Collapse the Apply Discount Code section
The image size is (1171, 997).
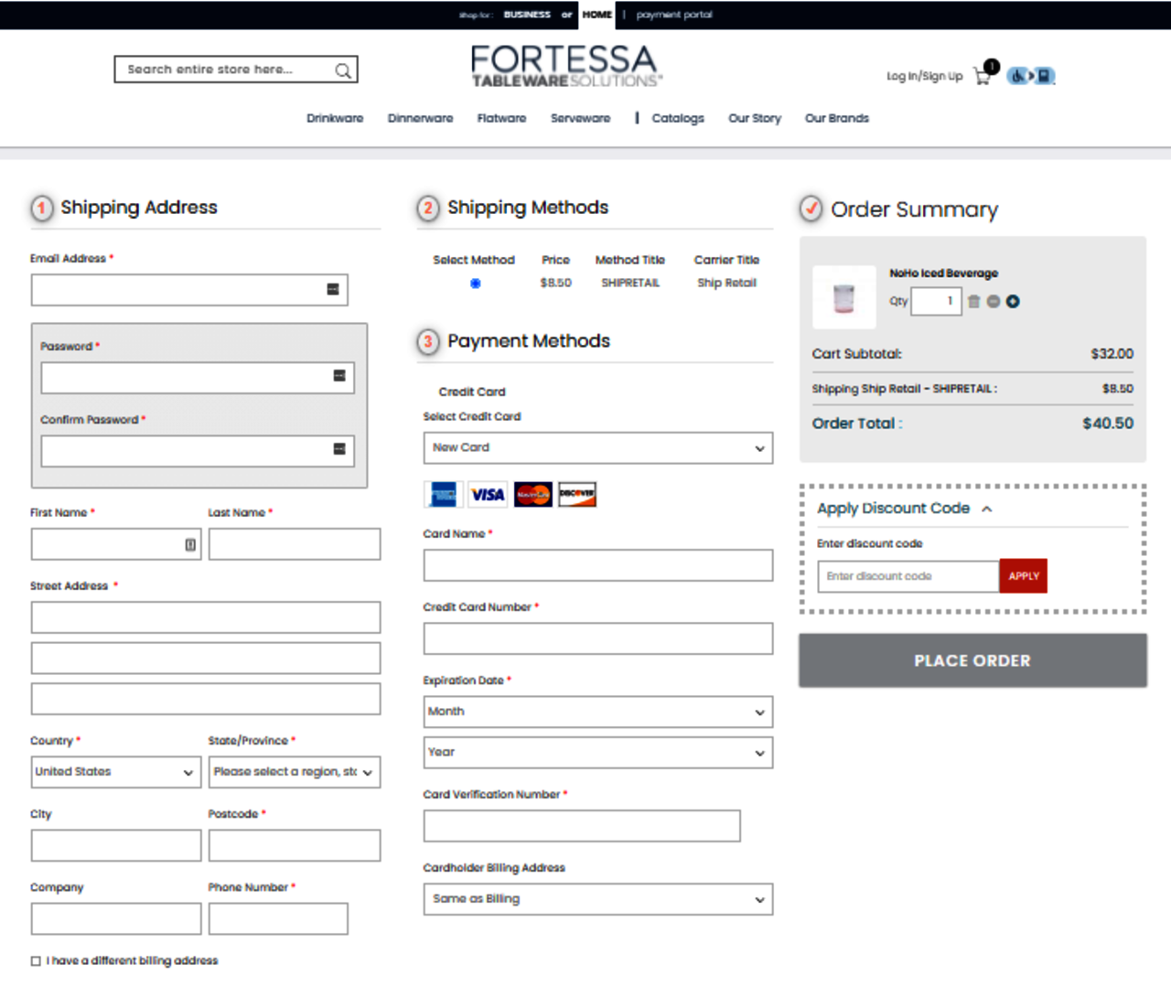pyautogui.click(x=986, y=509)
